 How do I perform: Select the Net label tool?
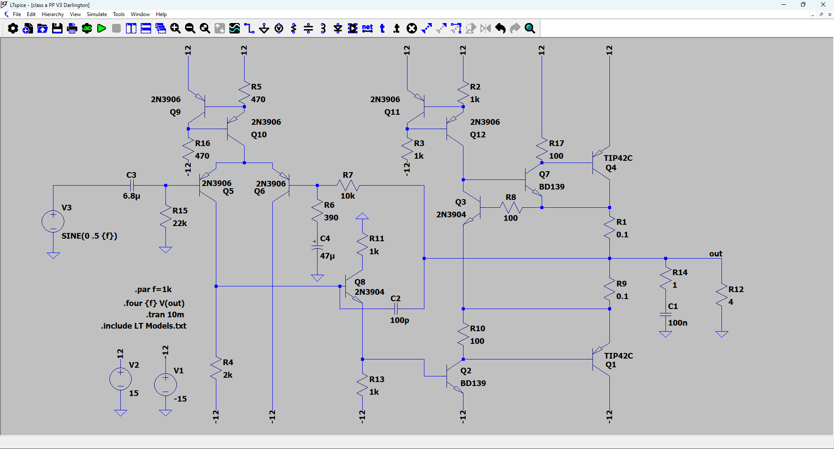click(367, 29)
